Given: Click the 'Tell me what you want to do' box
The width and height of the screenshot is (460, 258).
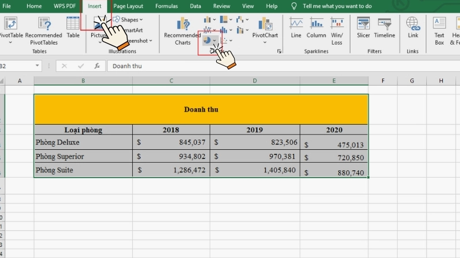Looking at the screenshot, I should coord(337,6).
